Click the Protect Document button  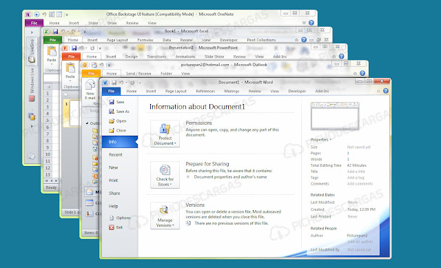coord(165,134)
